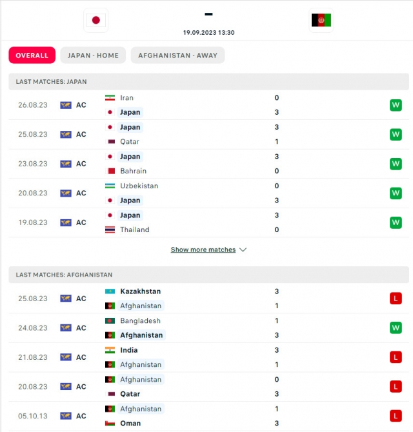
Task: Expand the Show more matches chevron
Action: [x=243, y=250]
